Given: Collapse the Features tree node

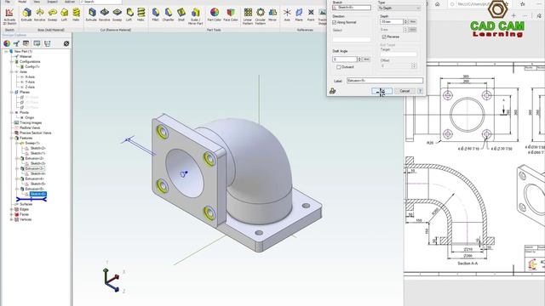Looking at the screenshot, I should (11, 138).
